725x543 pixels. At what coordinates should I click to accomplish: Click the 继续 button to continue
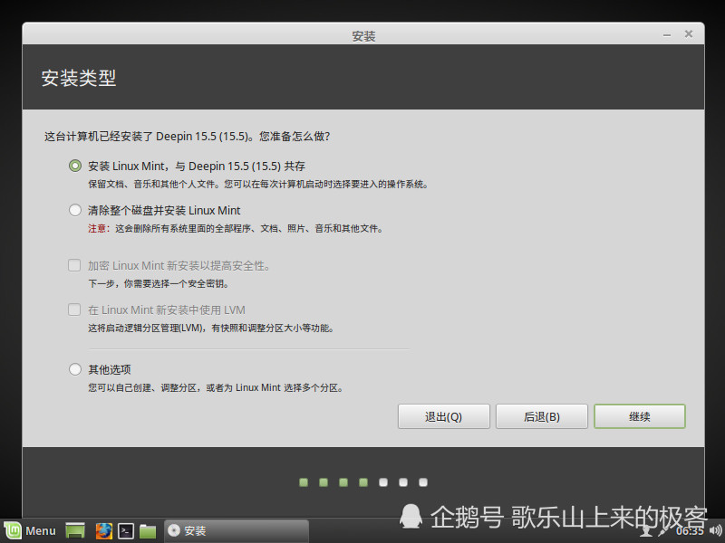click(x=640, y=416)
